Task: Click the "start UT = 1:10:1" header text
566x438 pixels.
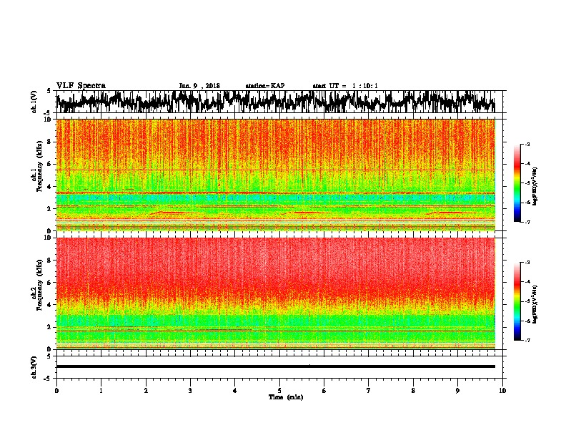Action: click(345, 86)
